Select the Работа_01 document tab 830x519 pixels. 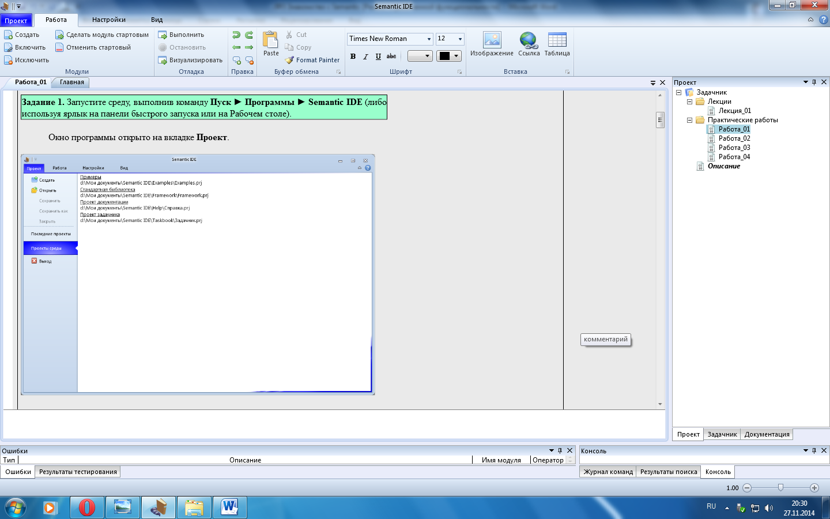pyautogui.click(x=31, y=82)
